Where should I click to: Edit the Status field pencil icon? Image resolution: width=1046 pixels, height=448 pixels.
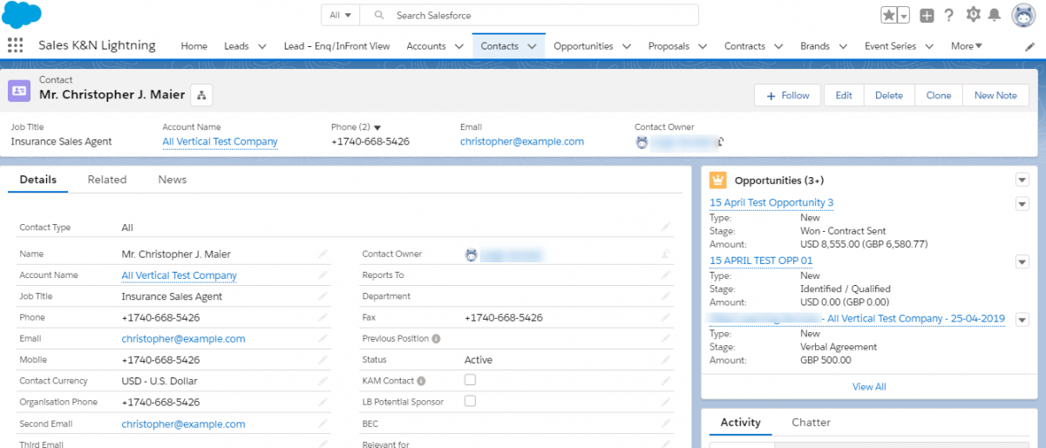[665, 359]
